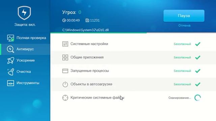Screen dimensions: 216x121
Task: Click the Защита: вкл. status text
Action: [x=25, y=25]
